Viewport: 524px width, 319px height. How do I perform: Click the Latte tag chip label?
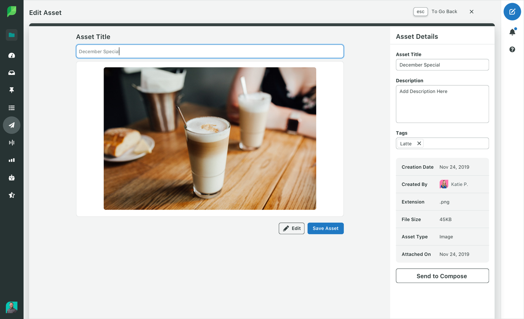pos(406,144)
